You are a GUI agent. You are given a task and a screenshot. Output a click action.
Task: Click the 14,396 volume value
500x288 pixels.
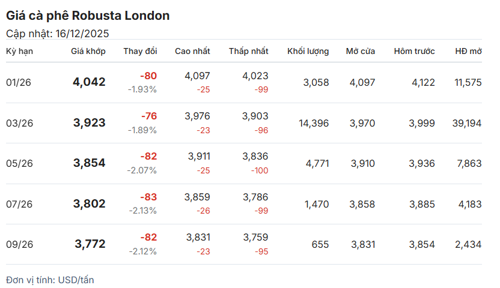point(314,123)
